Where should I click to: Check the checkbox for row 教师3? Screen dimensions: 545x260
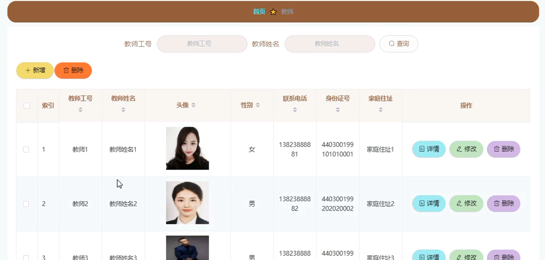[x=26, y=257]
